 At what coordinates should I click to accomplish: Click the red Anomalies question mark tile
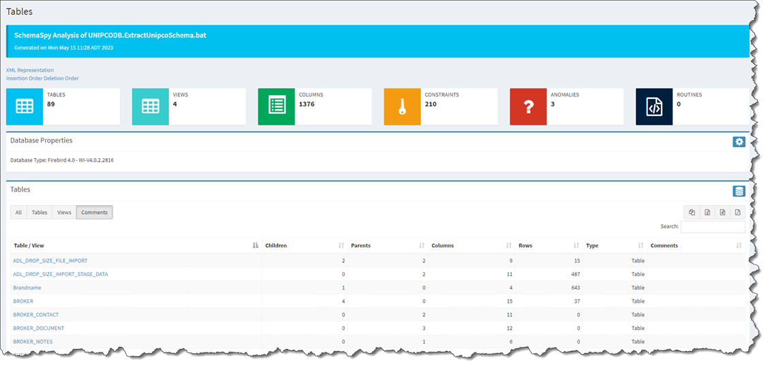pos(528,107)
